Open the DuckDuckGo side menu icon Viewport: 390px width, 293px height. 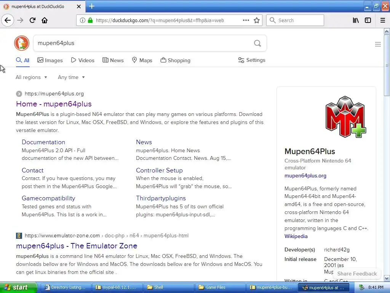378,44
